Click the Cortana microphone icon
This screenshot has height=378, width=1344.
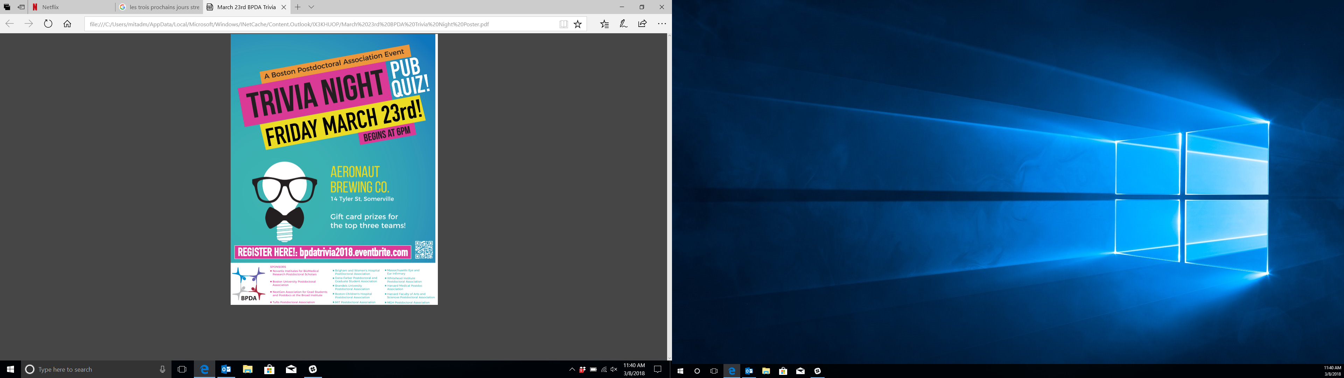162,369
